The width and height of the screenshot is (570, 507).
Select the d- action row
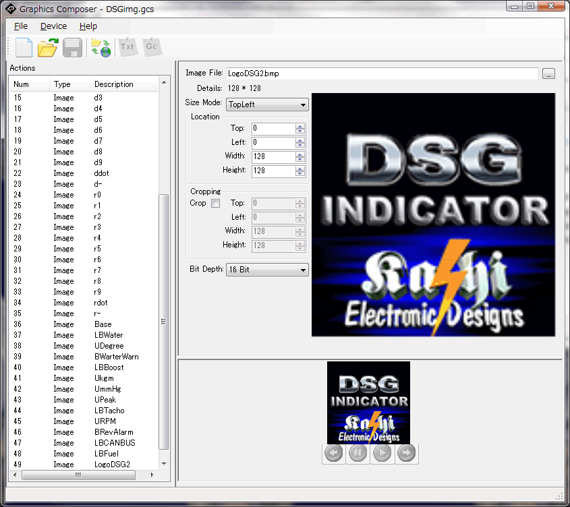point(84,184)
